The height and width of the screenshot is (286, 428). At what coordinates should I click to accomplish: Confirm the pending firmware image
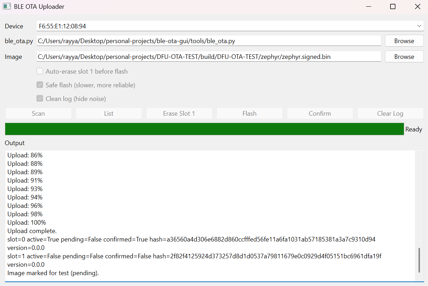(x=320, y=113)
